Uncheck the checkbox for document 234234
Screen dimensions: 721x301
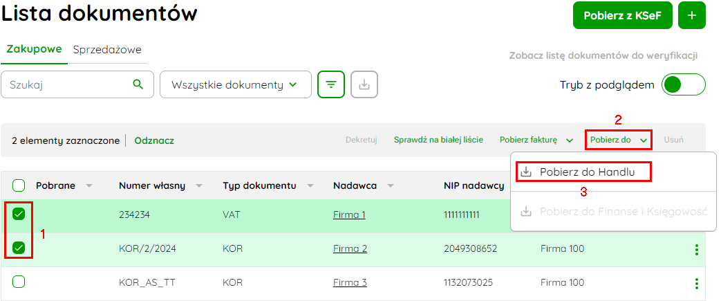19,214
